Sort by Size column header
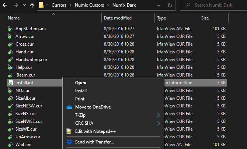This screenshot has height=149, width=247. pos(205,18)
